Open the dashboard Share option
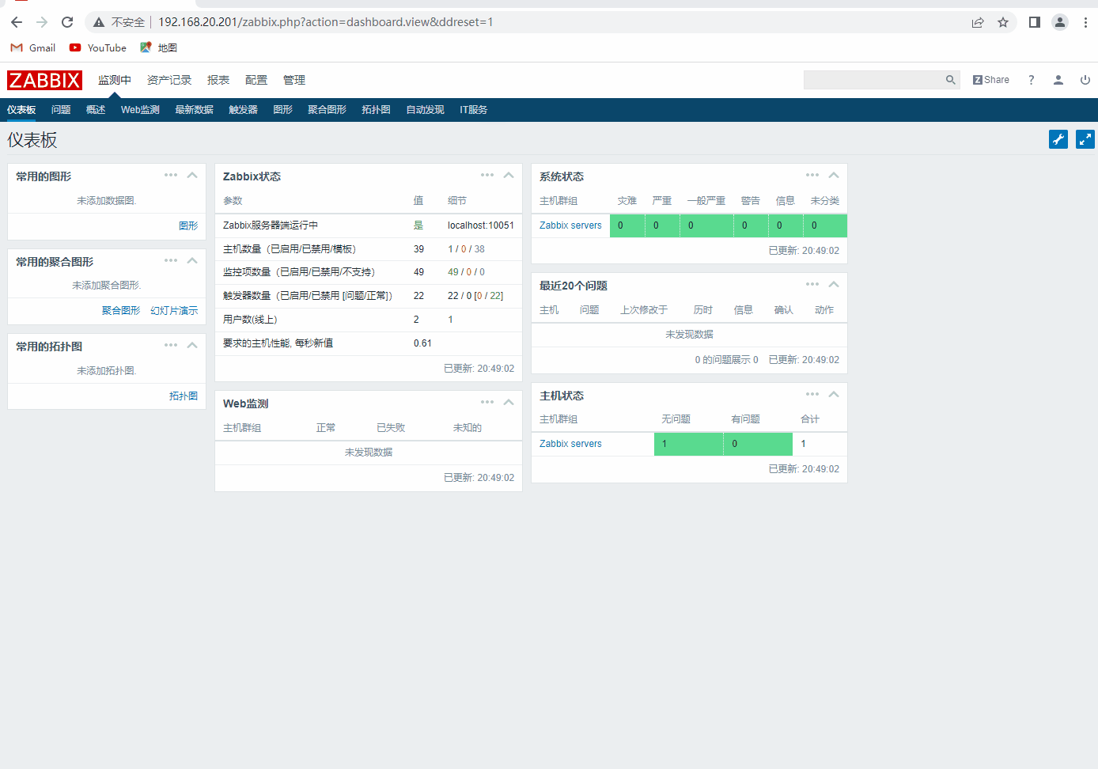The height and width of the screenshot is (769, 1098). pos(990,79)
